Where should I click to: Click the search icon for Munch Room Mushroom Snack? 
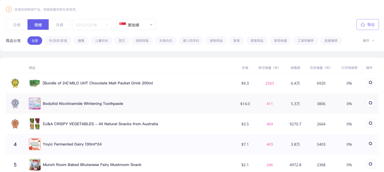370,164
